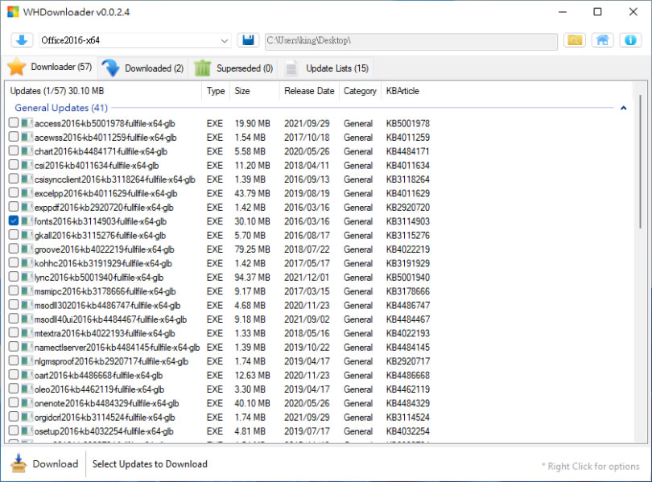This screenshot has width=652, height=482.
Task: Uncheck the fonts2016-kb3114903 update checkbox
Action: click(14, 220)
